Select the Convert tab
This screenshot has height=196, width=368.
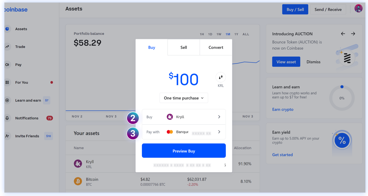tap(216, 47)
